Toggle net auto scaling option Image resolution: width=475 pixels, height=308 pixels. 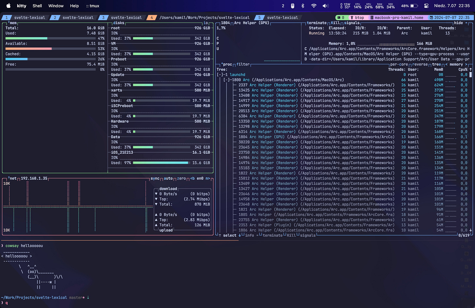pos(168,178)
